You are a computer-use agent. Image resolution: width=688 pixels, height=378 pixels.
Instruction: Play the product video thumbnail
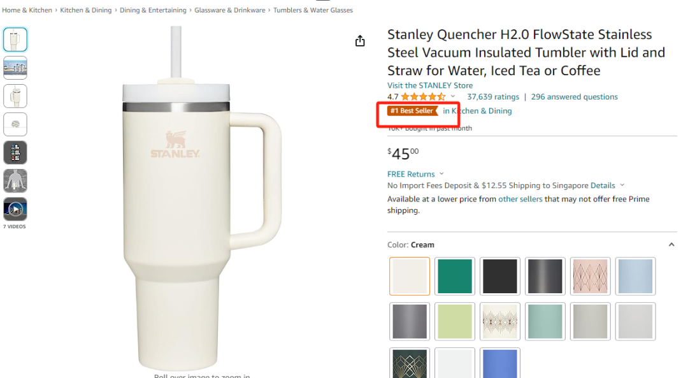tap(15, 209)
